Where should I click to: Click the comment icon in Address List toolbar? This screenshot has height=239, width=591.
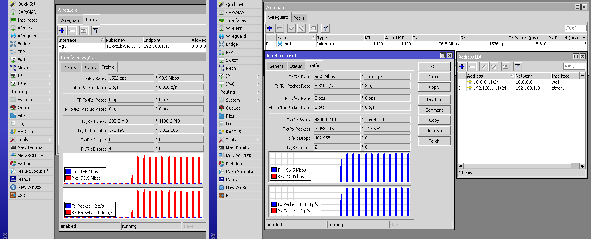pos(506,67)
